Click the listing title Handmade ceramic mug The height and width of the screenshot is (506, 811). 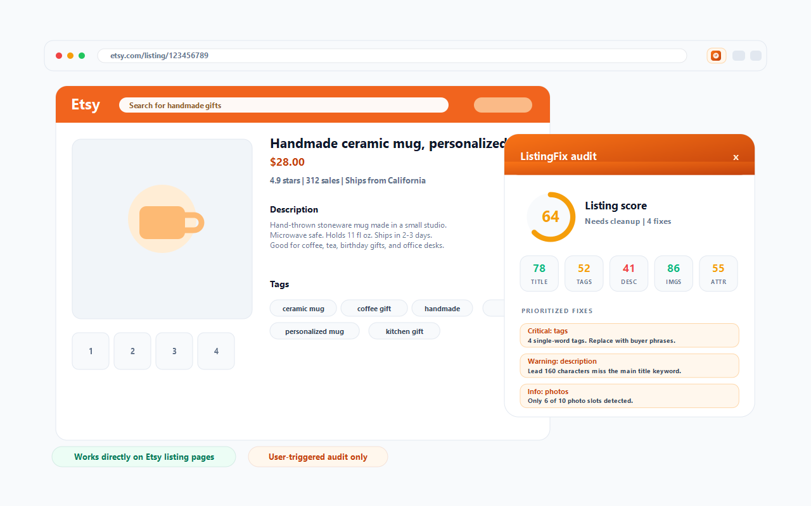tap(387, 144)
